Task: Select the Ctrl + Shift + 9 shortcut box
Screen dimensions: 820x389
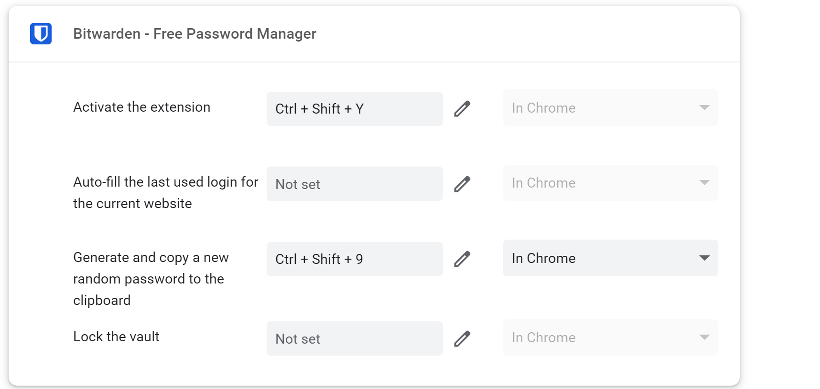Action: click(354, 259)
